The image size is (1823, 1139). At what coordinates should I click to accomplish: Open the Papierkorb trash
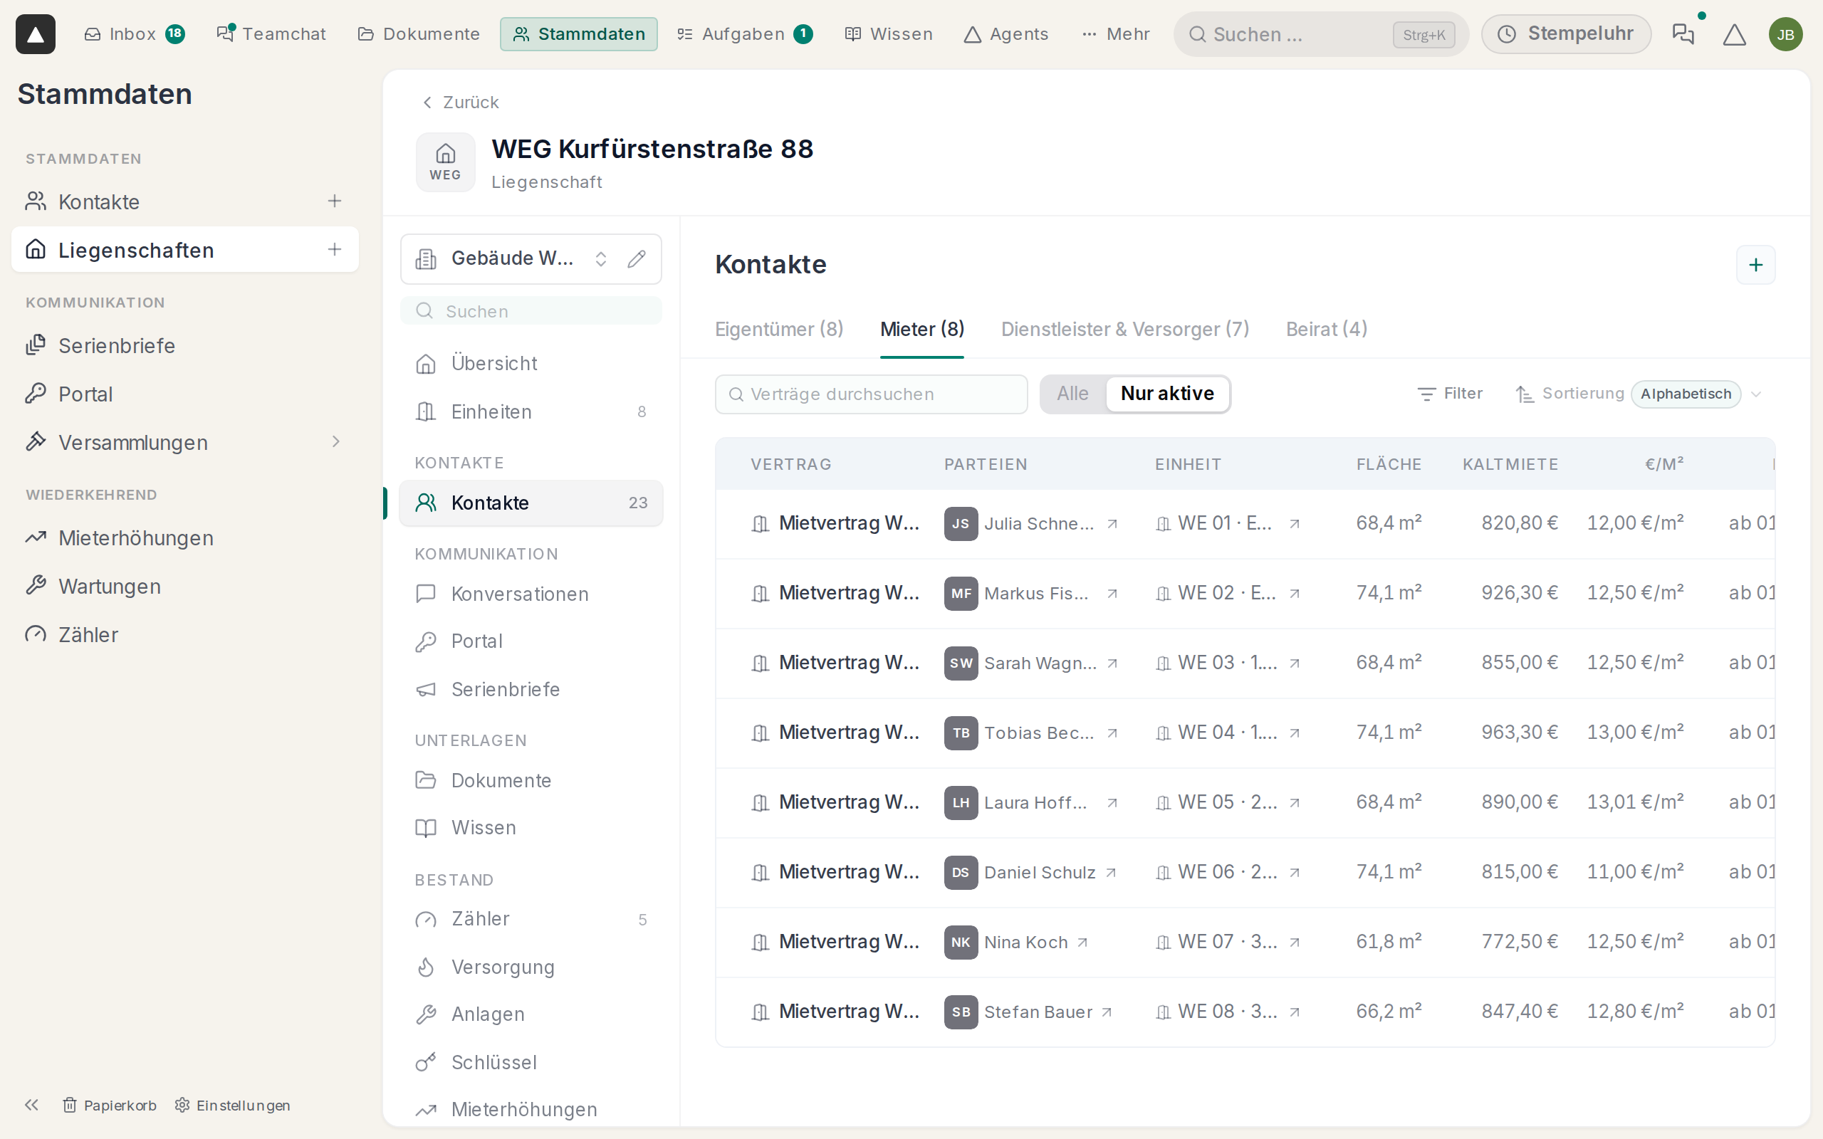pos(109,1105)
